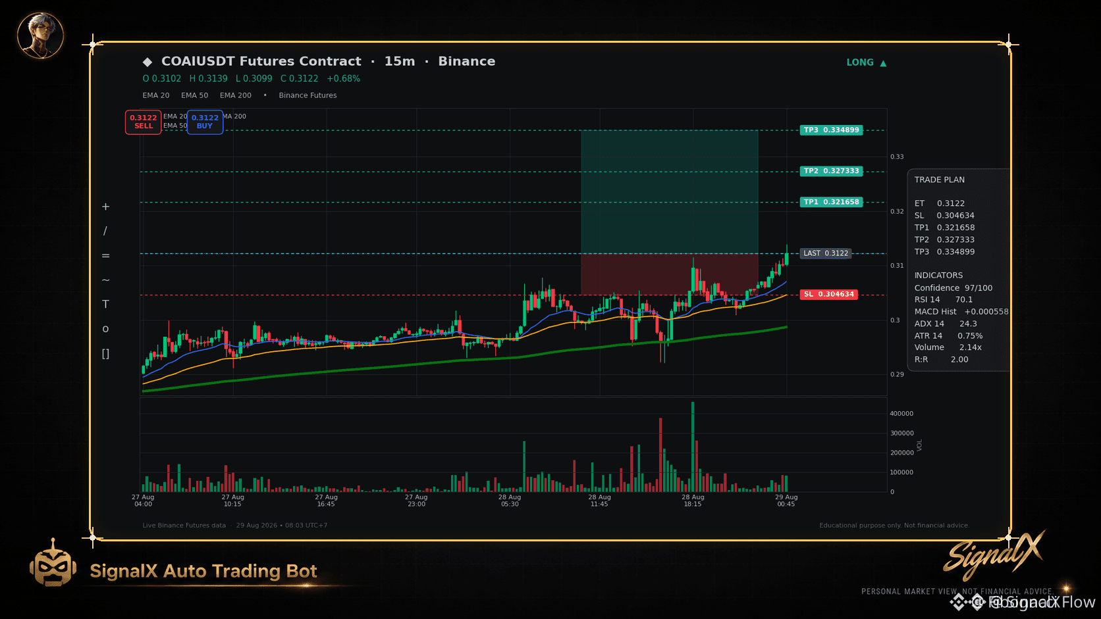Click the educational purpose disclaimer text

pyautogui.click(x=894, y=526)
